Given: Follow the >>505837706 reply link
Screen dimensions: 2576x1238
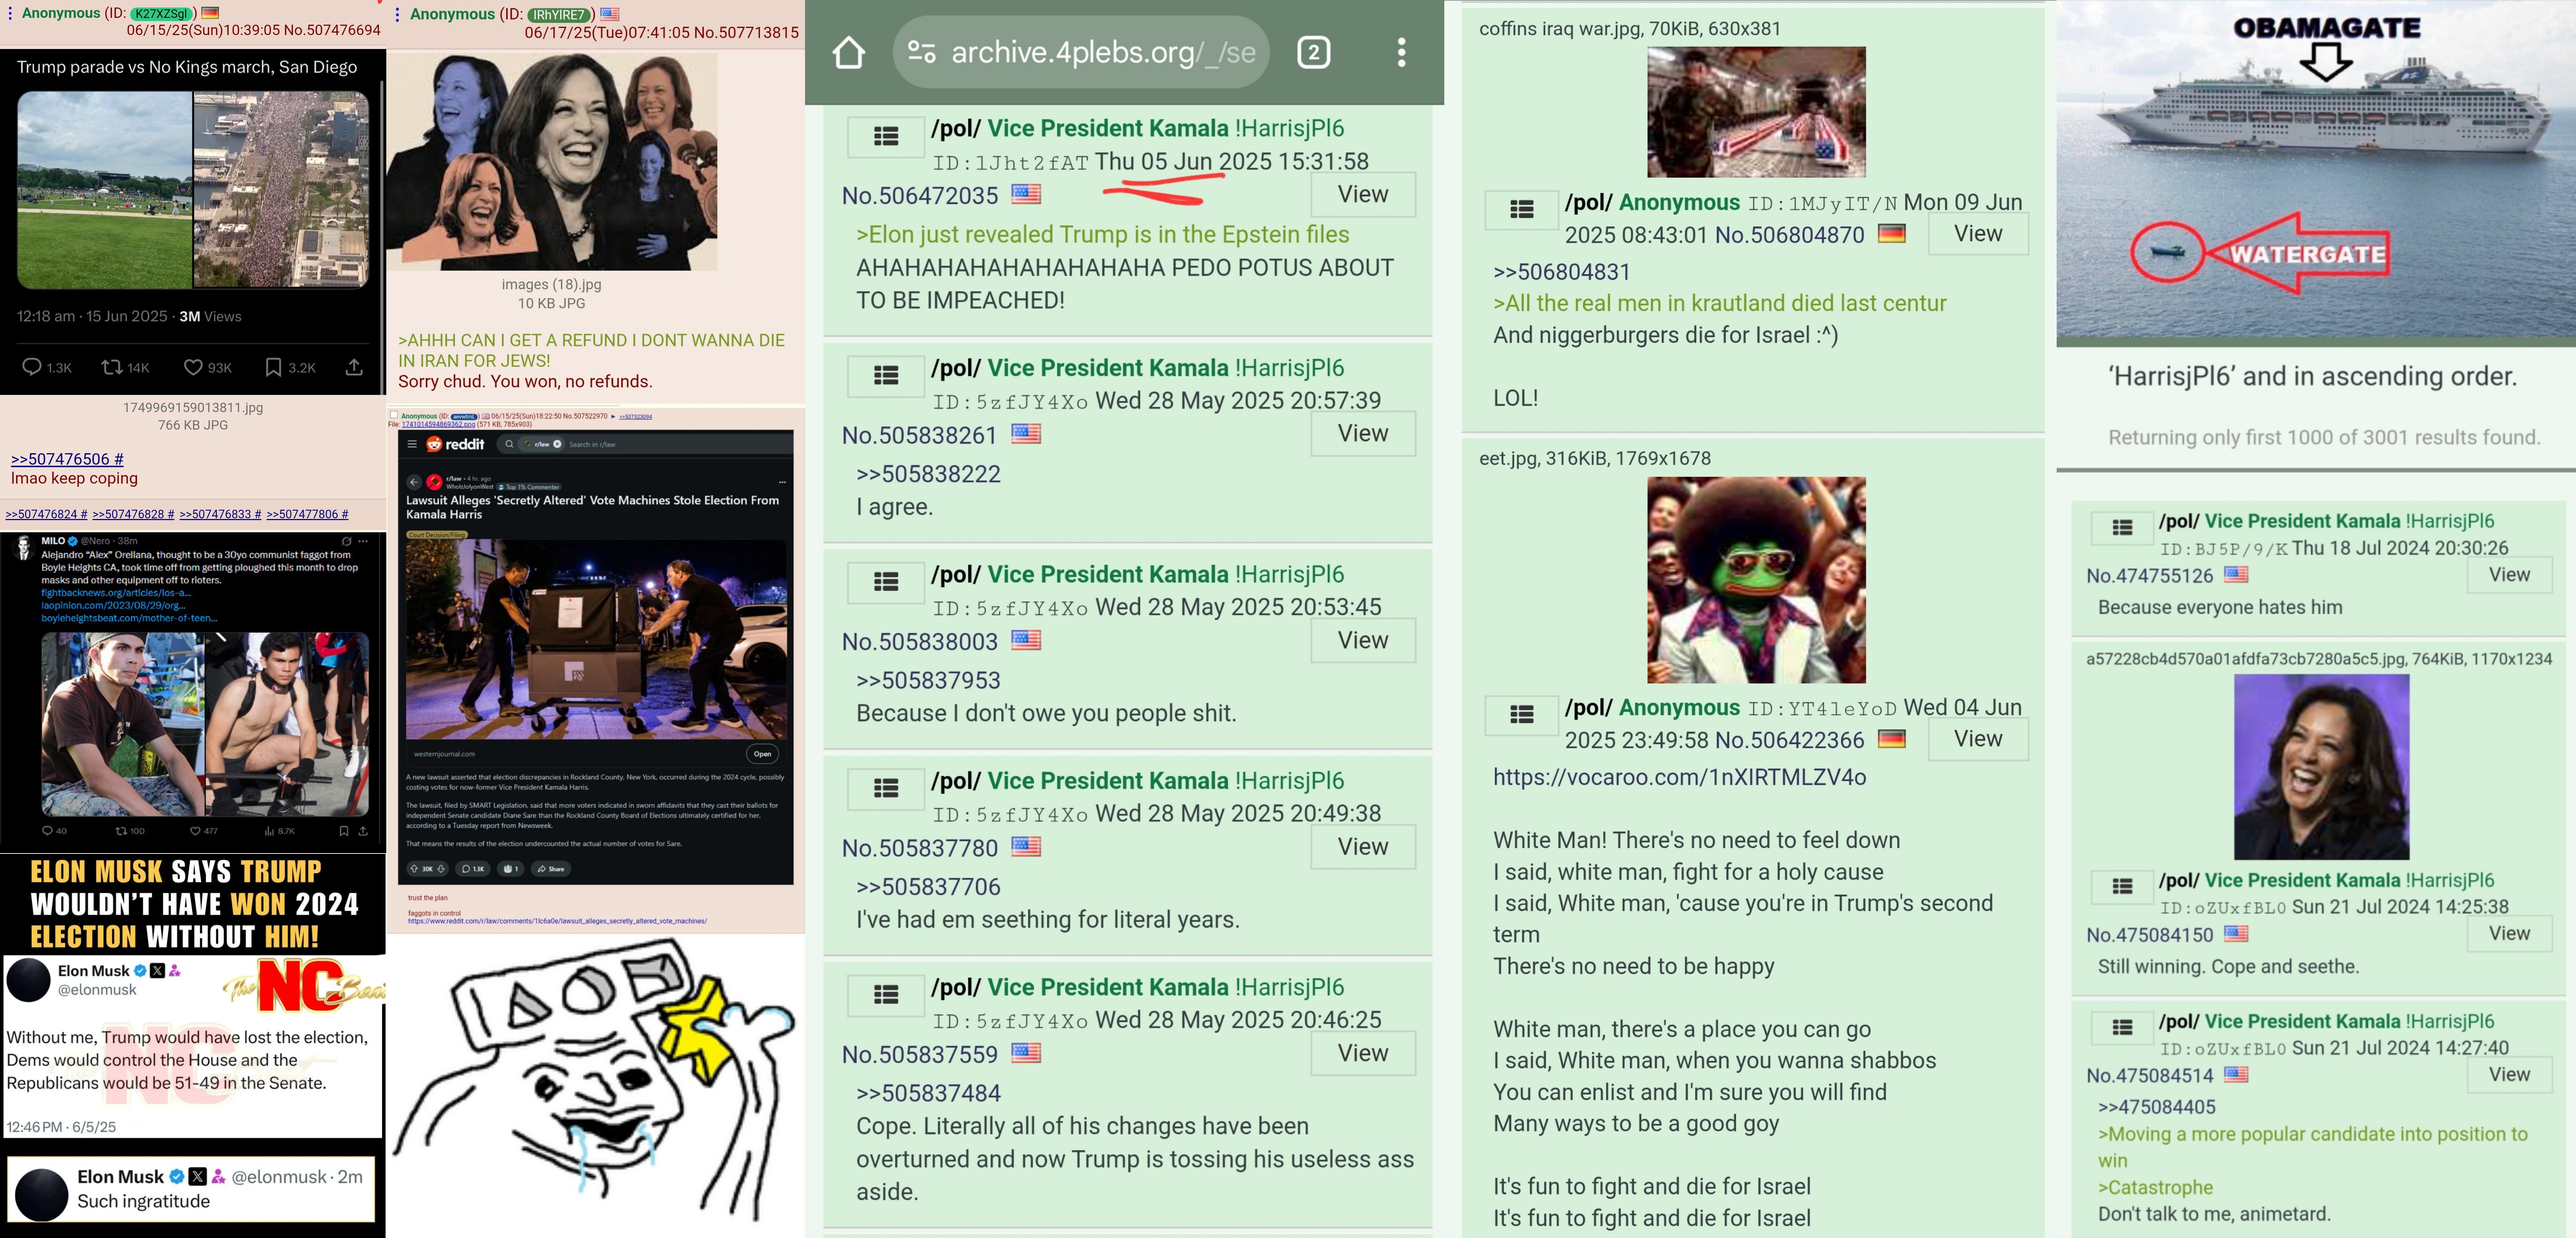Looking at the screenshot, I should pyautogui.click(x=928, y=887).
